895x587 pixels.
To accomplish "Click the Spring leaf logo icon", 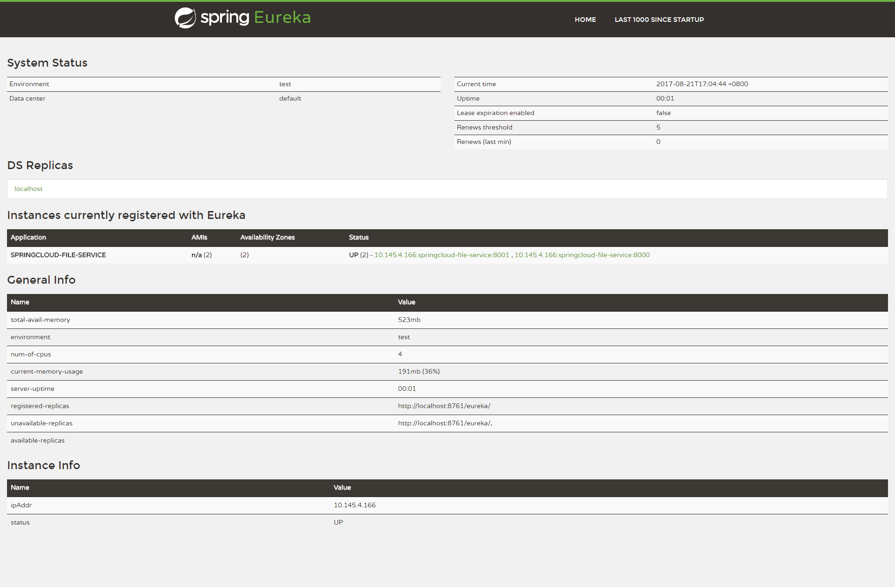I will 185,18.
